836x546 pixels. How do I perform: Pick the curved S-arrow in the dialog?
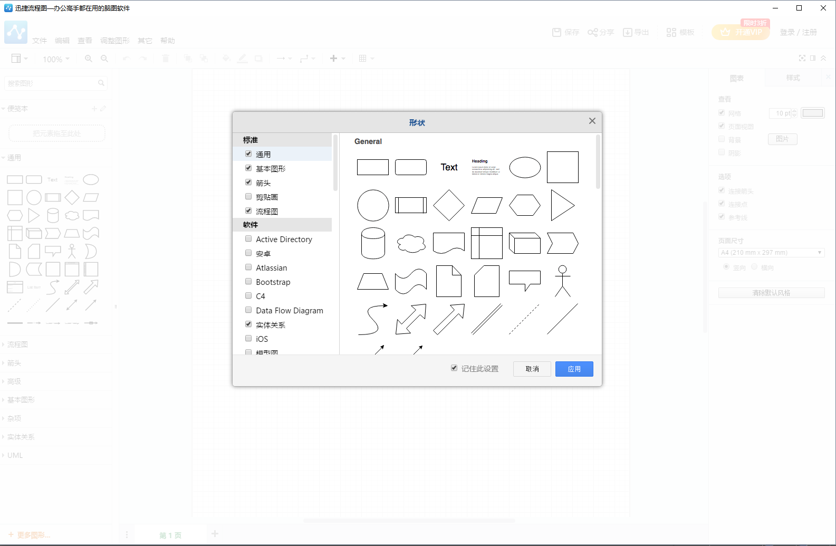[x=373, y=319]
